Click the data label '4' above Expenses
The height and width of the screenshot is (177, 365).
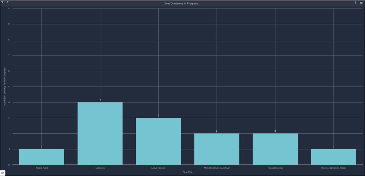point(100,100)
